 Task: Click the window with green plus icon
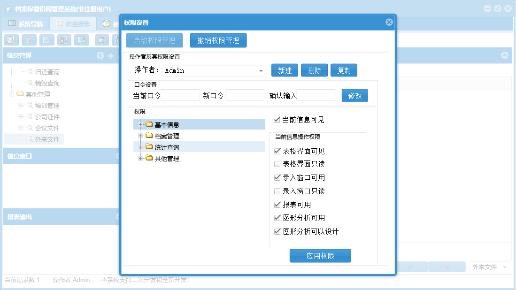pos(102,40)
